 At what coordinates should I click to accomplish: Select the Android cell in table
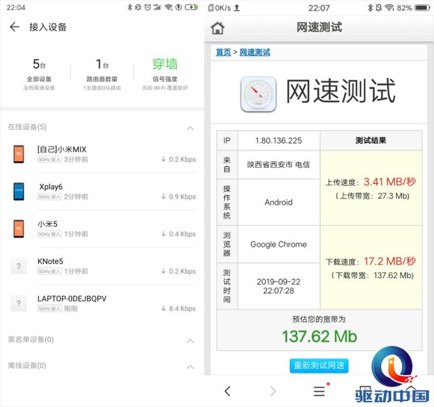(x=279, y=202)
